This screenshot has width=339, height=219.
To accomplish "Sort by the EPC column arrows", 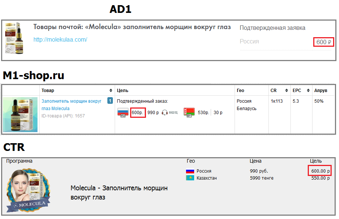I will pos(307,91).
